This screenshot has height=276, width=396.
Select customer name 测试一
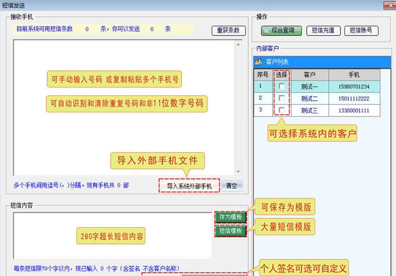point(309,87)
